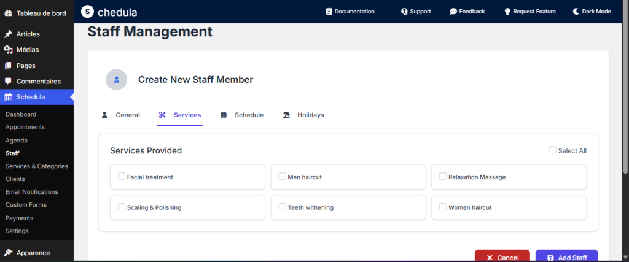Click the Support headset icon
629x262 pixels.
[404, 11]
